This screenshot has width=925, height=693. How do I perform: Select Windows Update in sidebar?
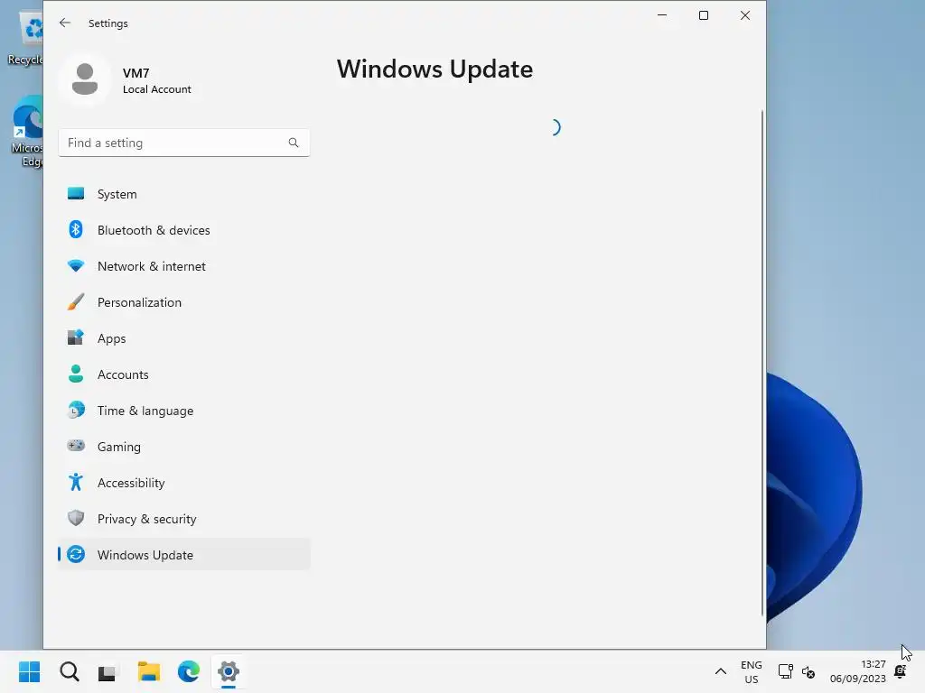(184, 555)
